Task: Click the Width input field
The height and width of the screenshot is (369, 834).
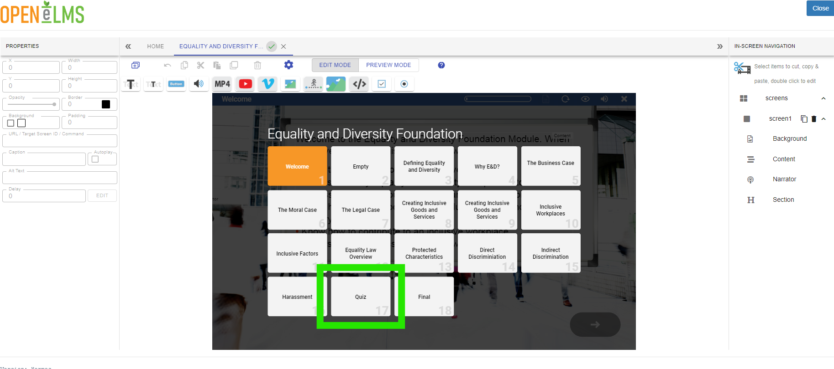Action: 89,67
